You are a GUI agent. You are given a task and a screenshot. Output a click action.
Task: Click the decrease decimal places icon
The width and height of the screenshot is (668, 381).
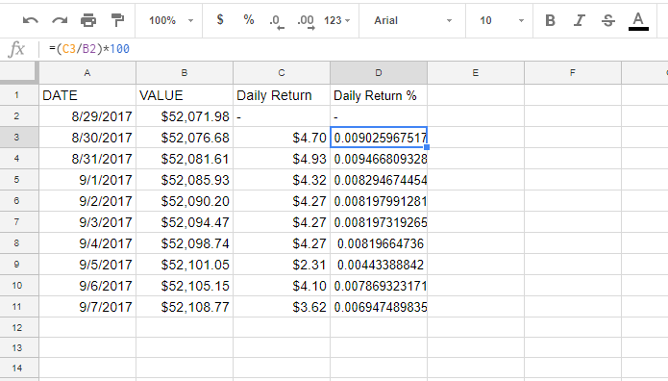tap(277, 21)
